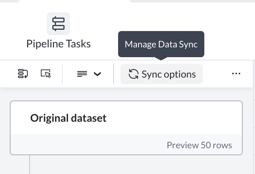Expand the chevron beside the lines icon

[97, 74]
